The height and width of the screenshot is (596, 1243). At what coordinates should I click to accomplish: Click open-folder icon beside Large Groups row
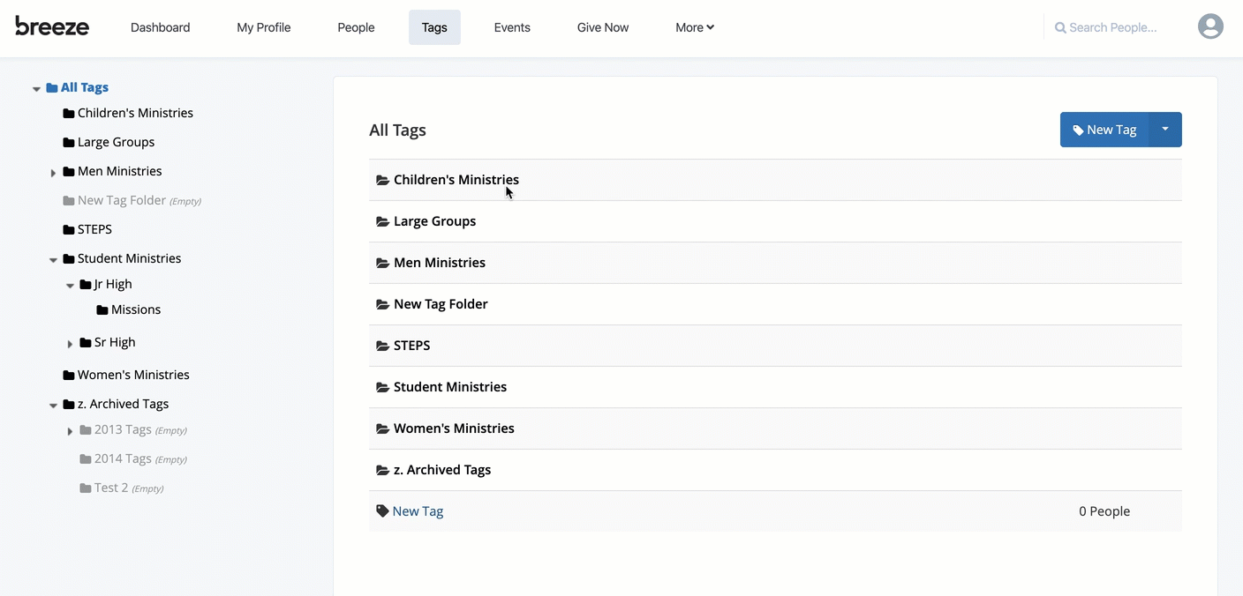[x=382, y=221]
